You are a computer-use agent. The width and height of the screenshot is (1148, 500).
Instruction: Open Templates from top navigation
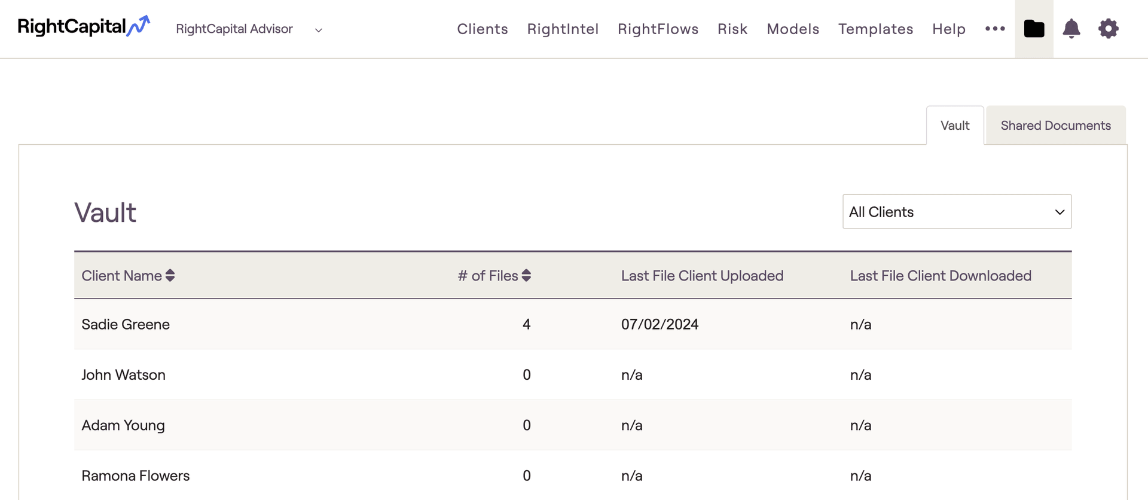click(875, 29)
